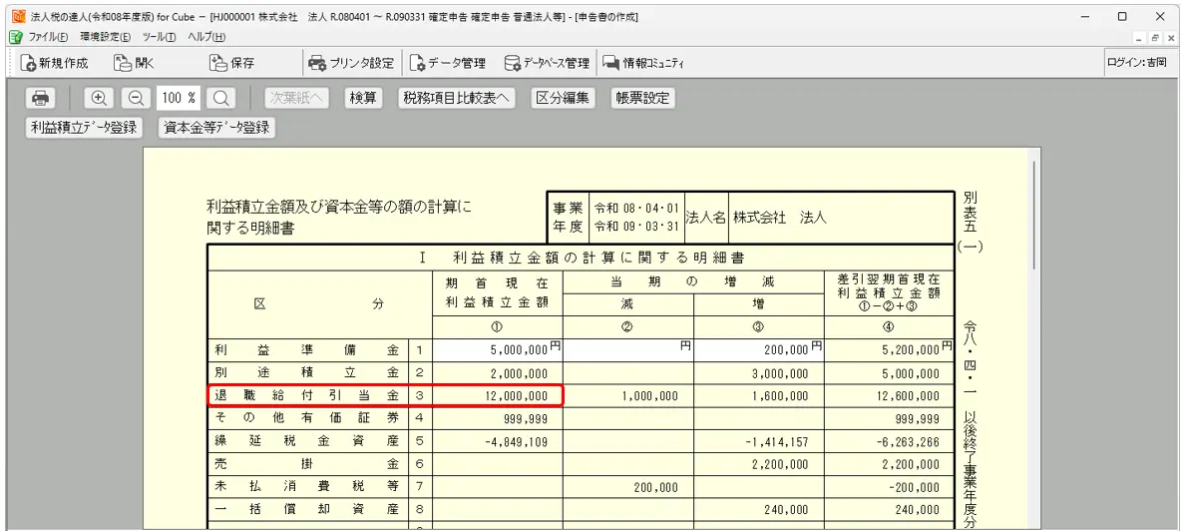1183x531 pixels.
Task: Click the 12,000,000 cell
Action: click(497, 396)
